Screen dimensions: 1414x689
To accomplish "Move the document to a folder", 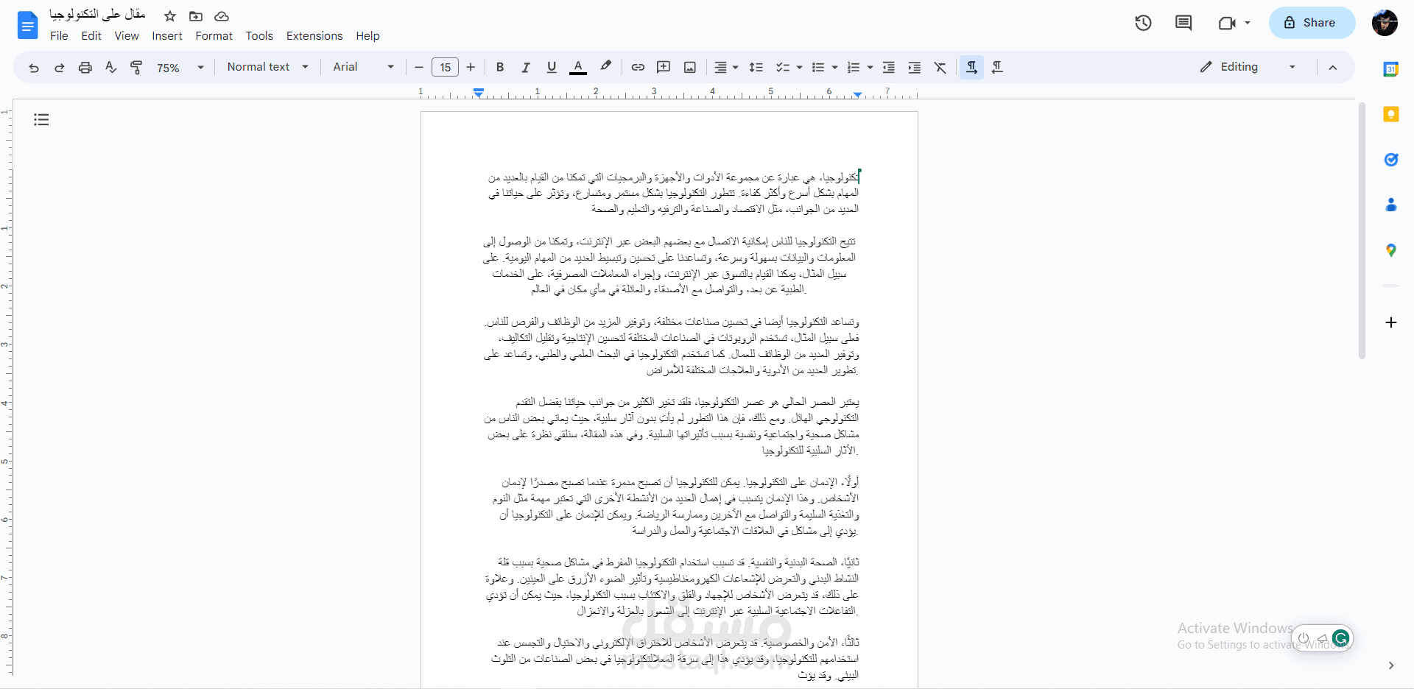I will click(196, 16).
